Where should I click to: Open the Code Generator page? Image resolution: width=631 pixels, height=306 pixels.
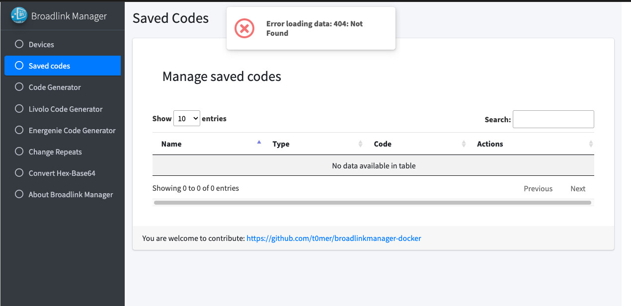click(x=54, y=87)
